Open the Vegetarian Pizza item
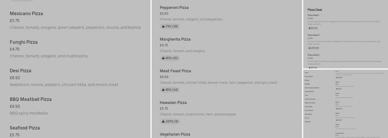 (175, 134)
